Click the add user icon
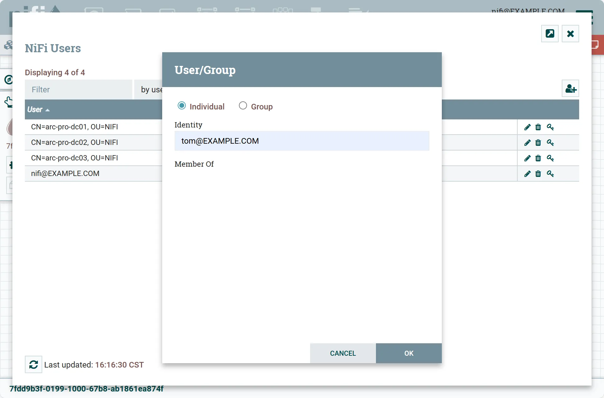The width and height of the screenshot is (604, 398). point(570,89)
